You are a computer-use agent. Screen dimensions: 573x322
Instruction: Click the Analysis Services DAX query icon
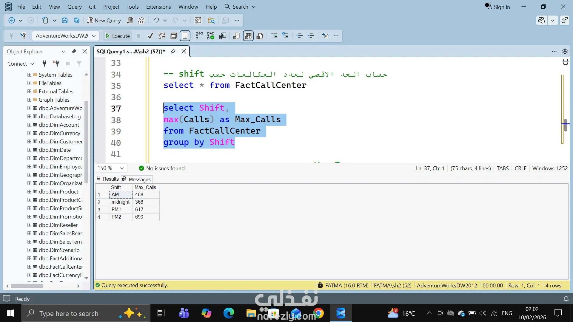coord(141,20)
